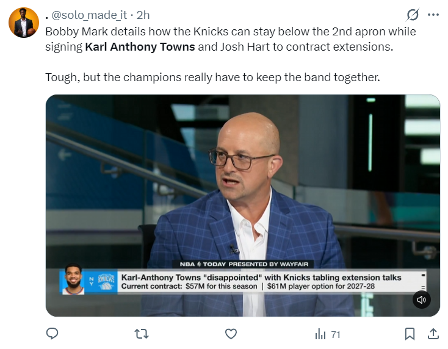Play the NBA Today video clip
The width and height of the screenshot is (448, 349).
(243, 206)
